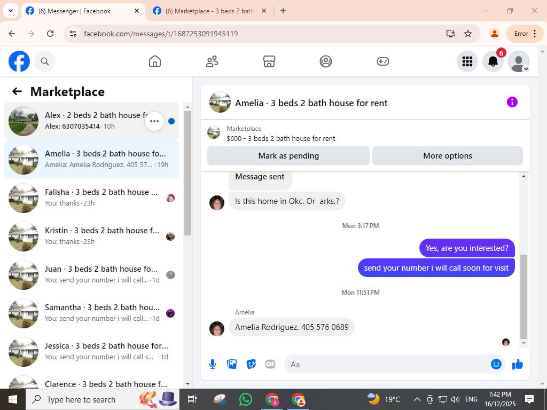Open Task View on the taskbar
This screenshot has height=410, width=547.
[x=192, y=399]
